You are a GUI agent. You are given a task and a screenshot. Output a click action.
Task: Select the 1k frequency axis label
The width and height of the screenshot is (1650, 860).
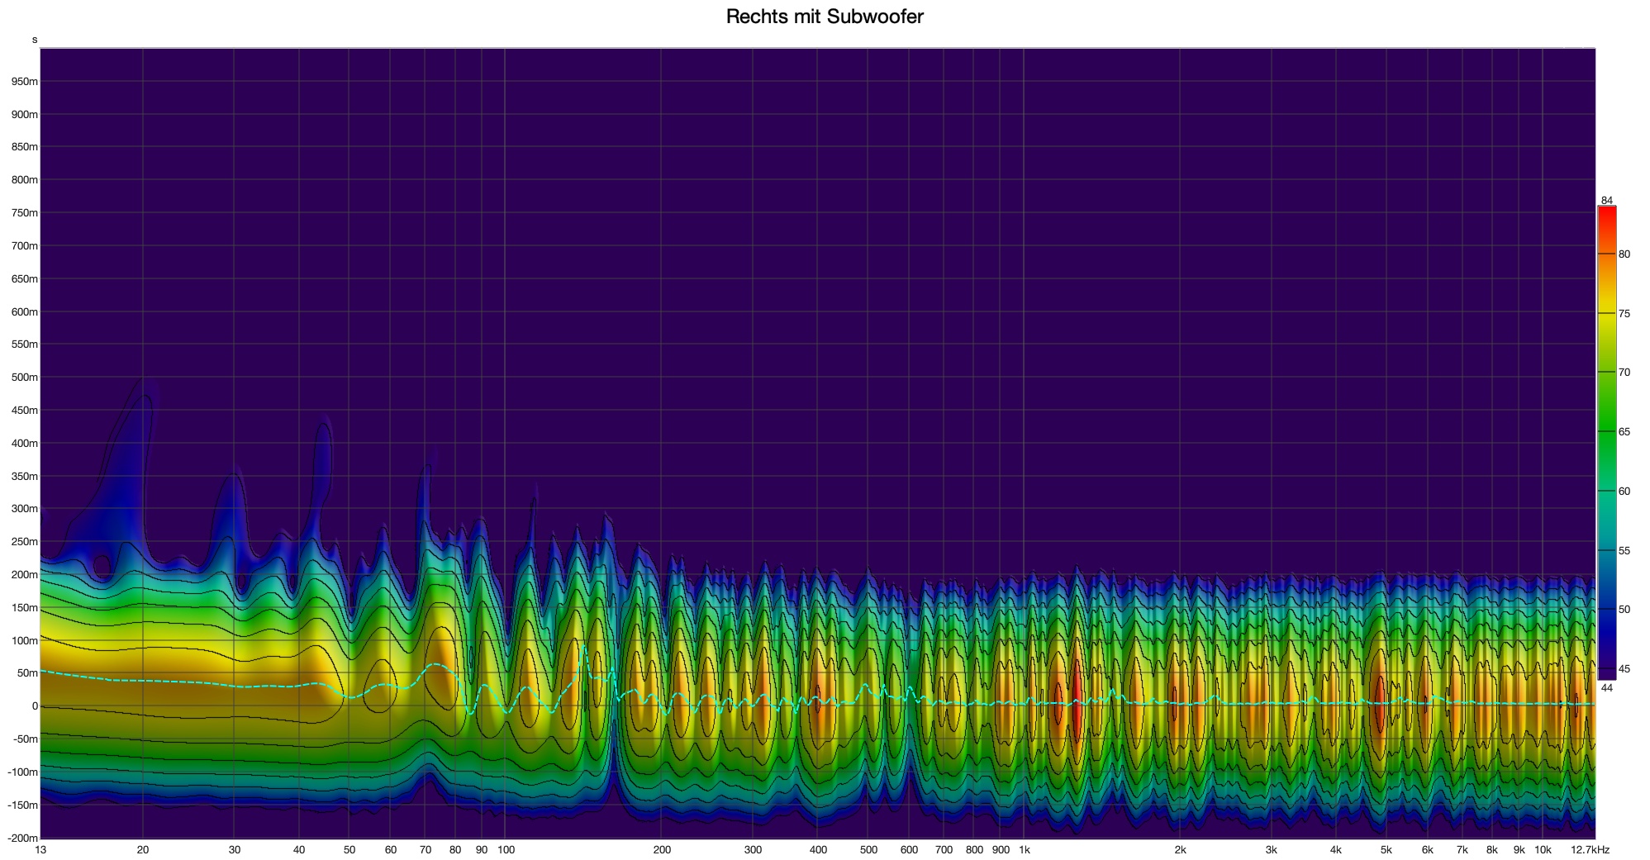coord(1024,850)
